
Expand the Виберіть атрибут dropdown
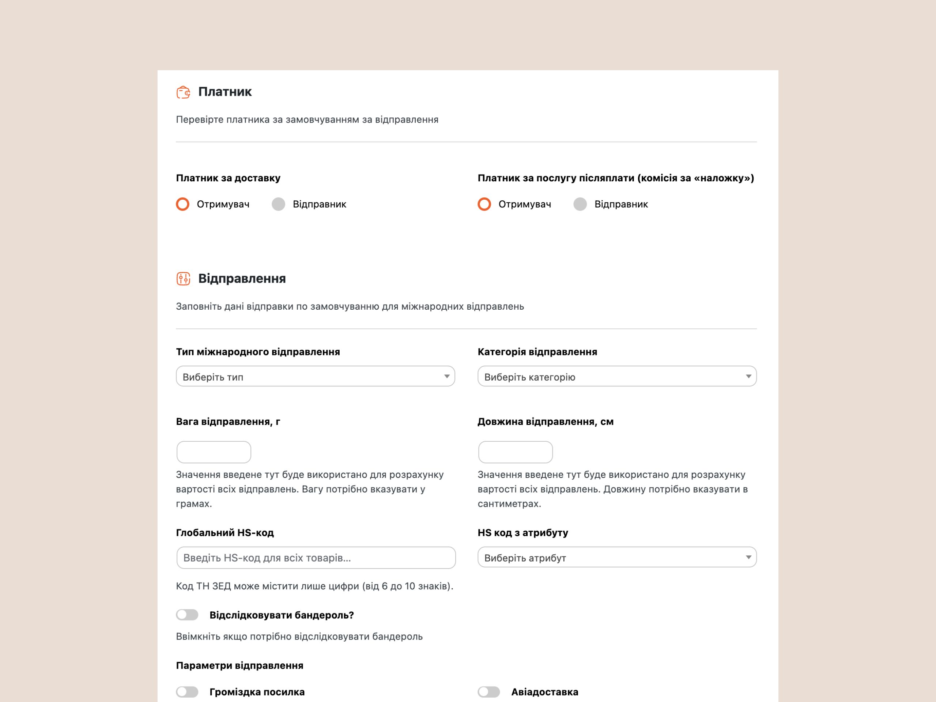point(617,557)
